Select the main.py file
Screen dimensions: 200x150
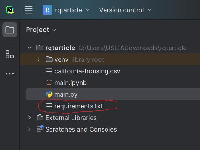(66, 94)
